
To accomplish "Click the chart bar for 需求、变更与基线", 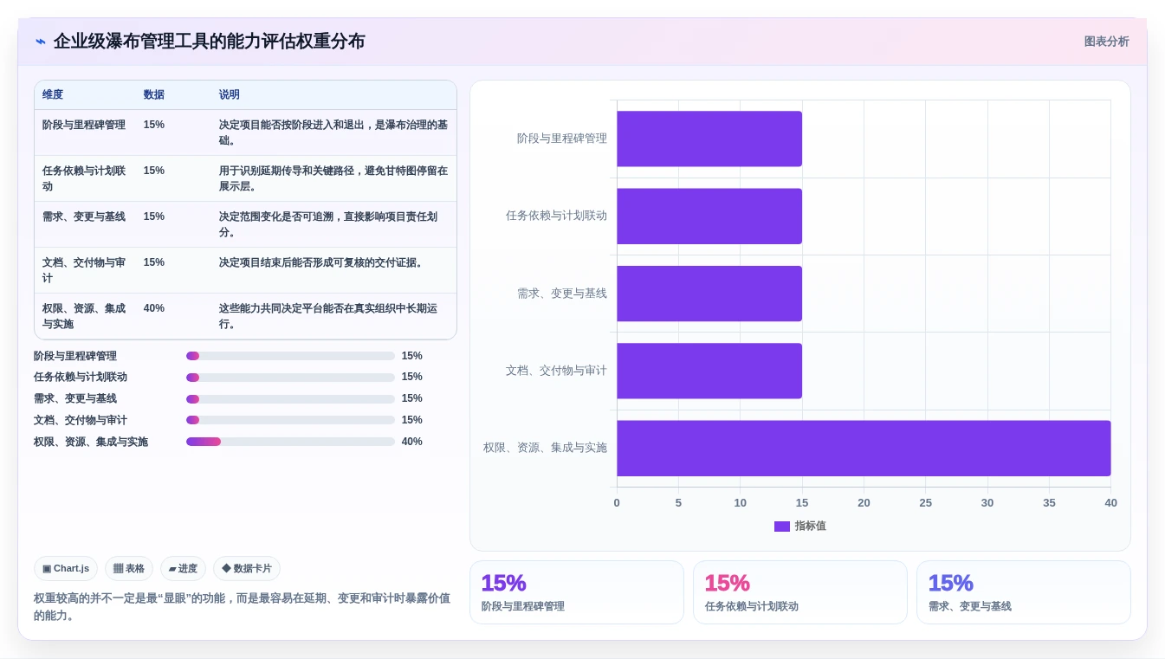I will [709, 294].
